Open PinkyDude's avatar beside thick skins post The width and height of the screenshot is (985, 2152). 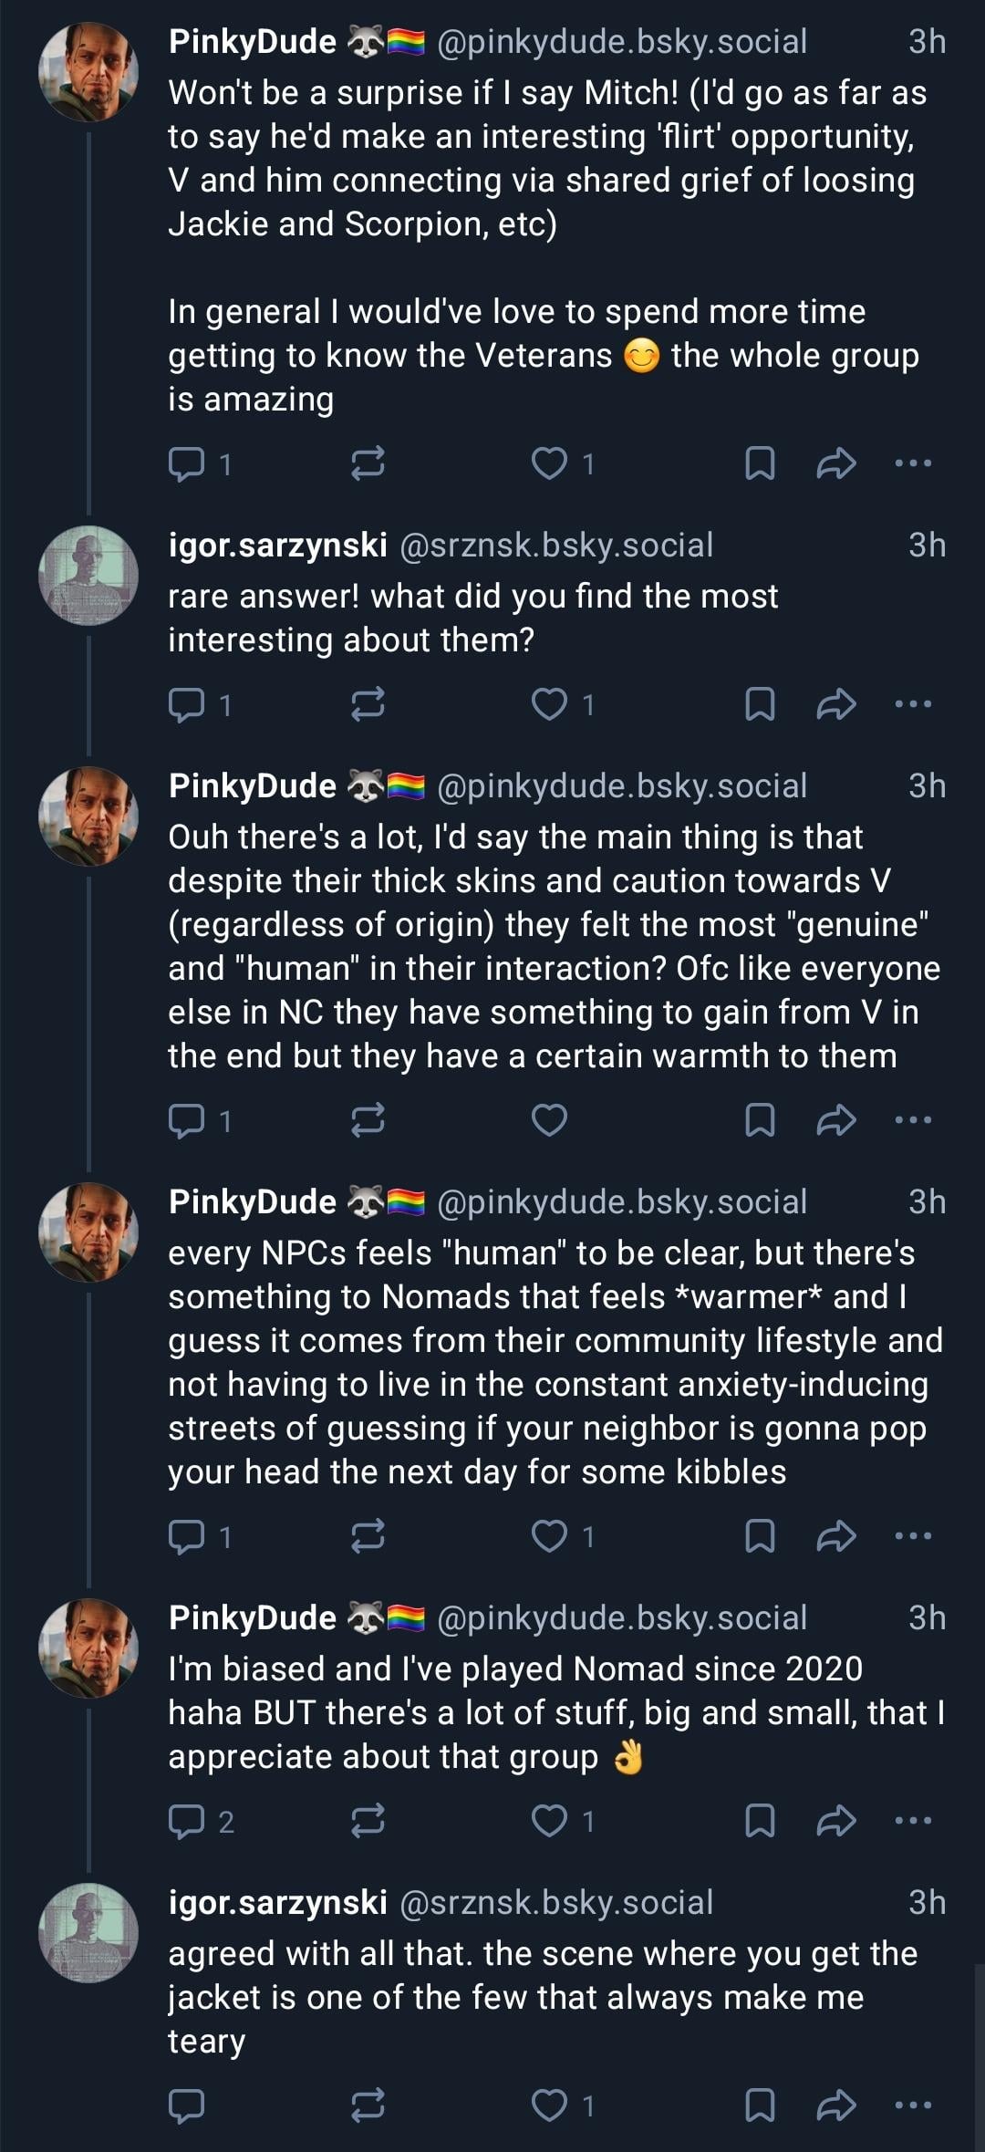pos(88,816)
